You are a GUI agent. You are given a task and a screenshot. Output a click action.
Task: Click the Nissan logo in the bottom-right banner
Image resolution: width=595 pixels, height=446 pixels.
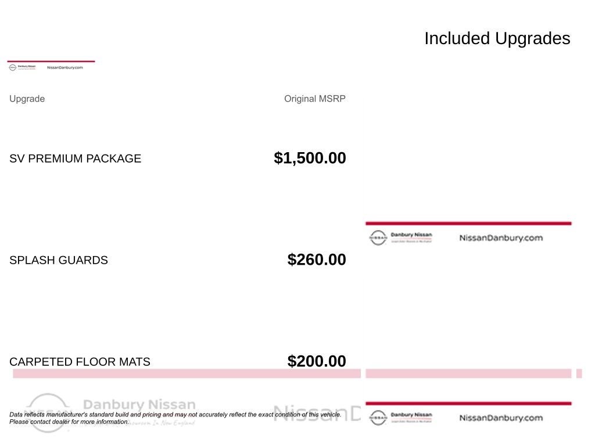coord(378,418)
